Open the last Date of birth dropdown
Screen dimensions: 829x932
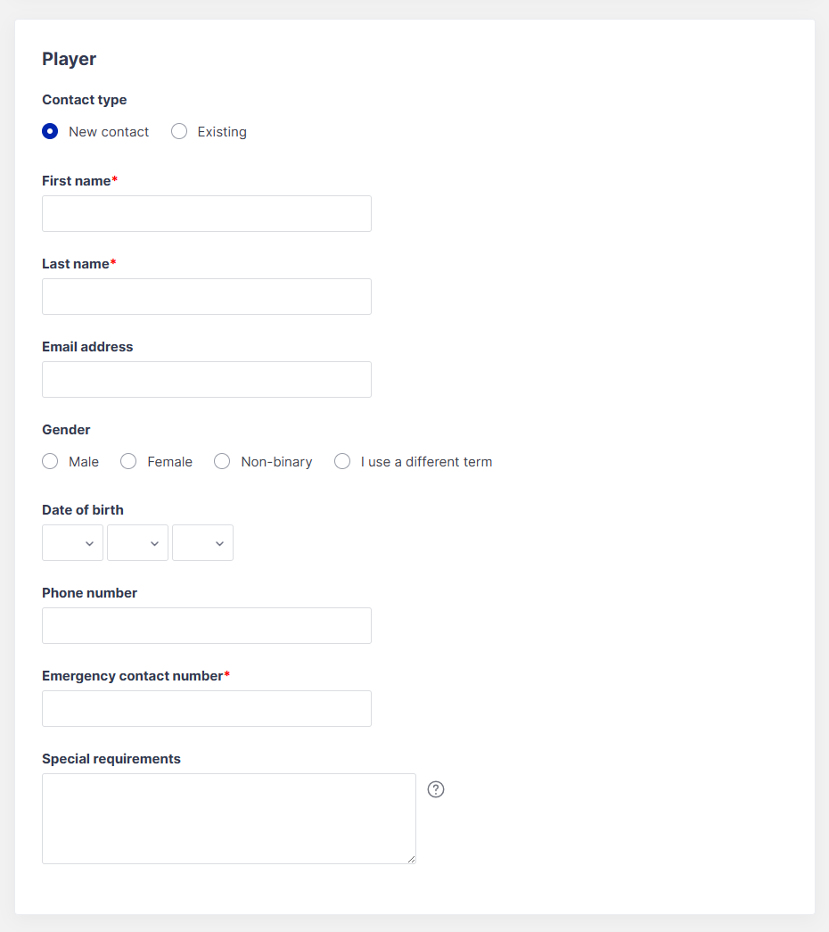tap(202, 542)
